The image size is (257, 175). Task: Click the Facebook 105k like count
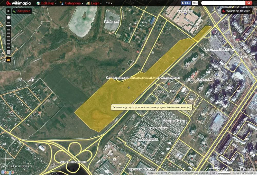(195, 3)
